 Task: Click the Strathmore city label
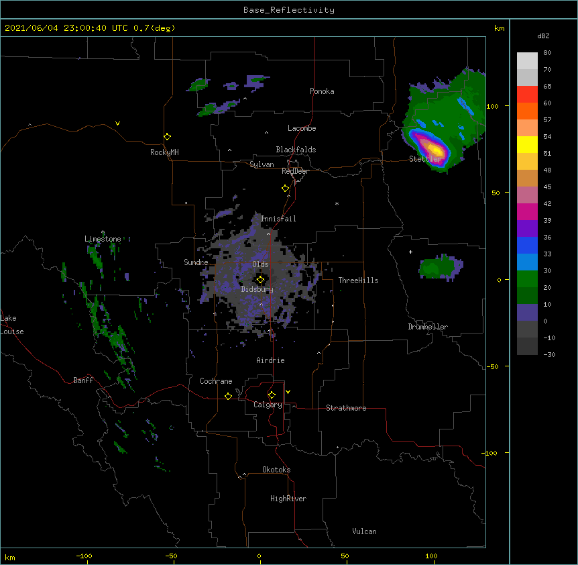pos(346,408)
